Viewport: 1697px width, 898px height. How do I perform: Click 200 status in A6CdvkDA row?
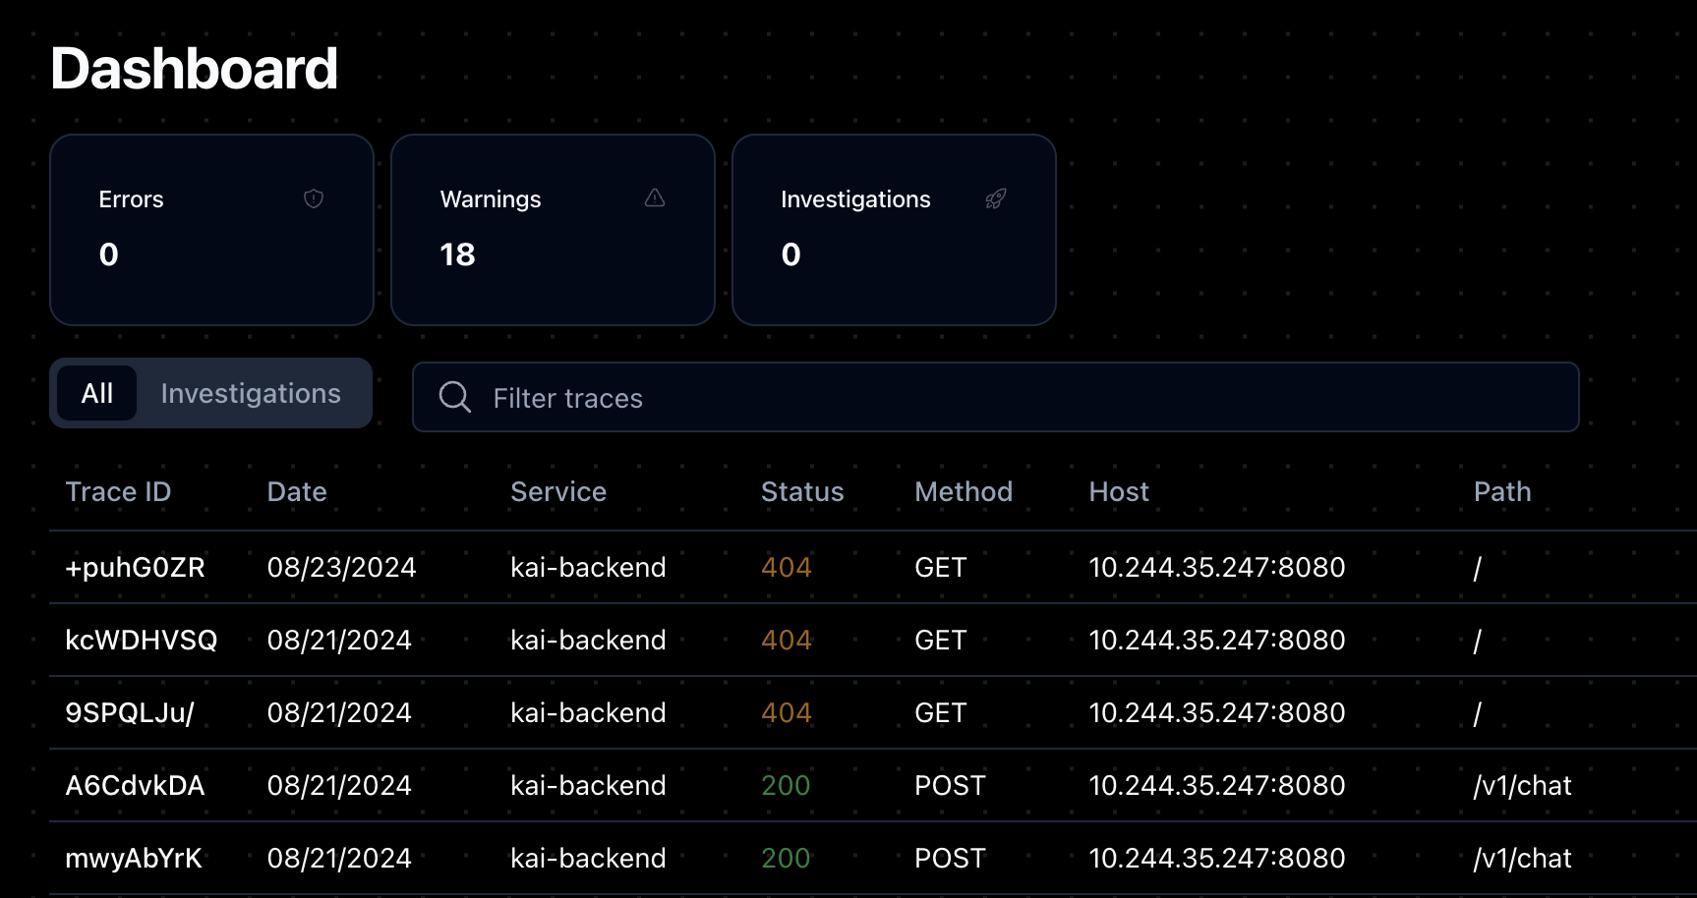786,785
